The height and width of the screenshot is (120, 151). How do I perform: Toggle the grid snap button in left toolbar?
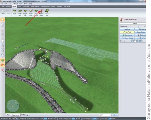[3, 60]
